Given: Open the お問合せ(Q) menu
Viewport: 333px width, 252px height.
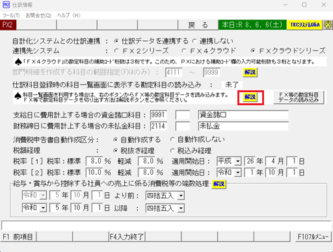Looking at the screenshot, I should click(x=38, y=16).
